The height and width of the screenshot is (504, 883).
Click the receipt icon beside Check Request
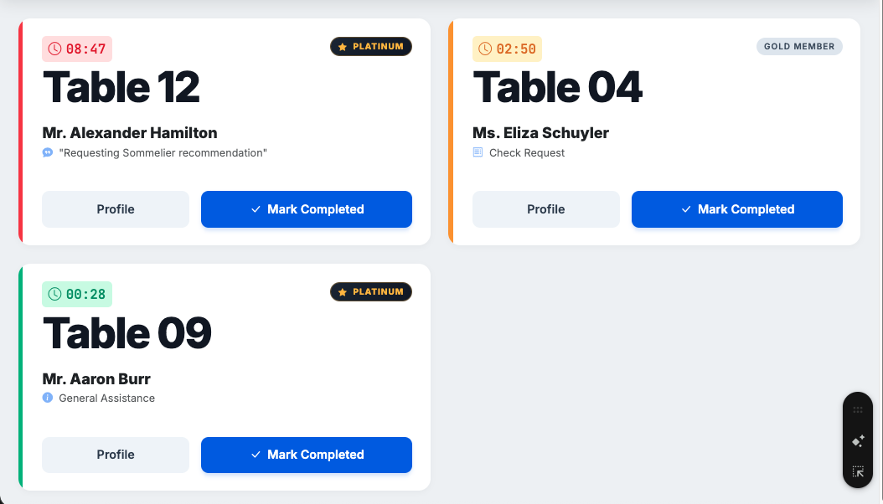coord(478,152)
